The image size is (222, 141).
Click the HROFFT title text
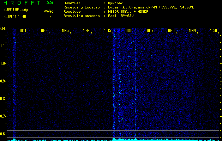(x=22, y=3)
